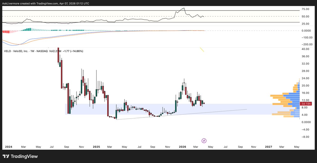Select the blue shaded support zone rectangle
Screen dimensions: 317x163
coord(182,109)
